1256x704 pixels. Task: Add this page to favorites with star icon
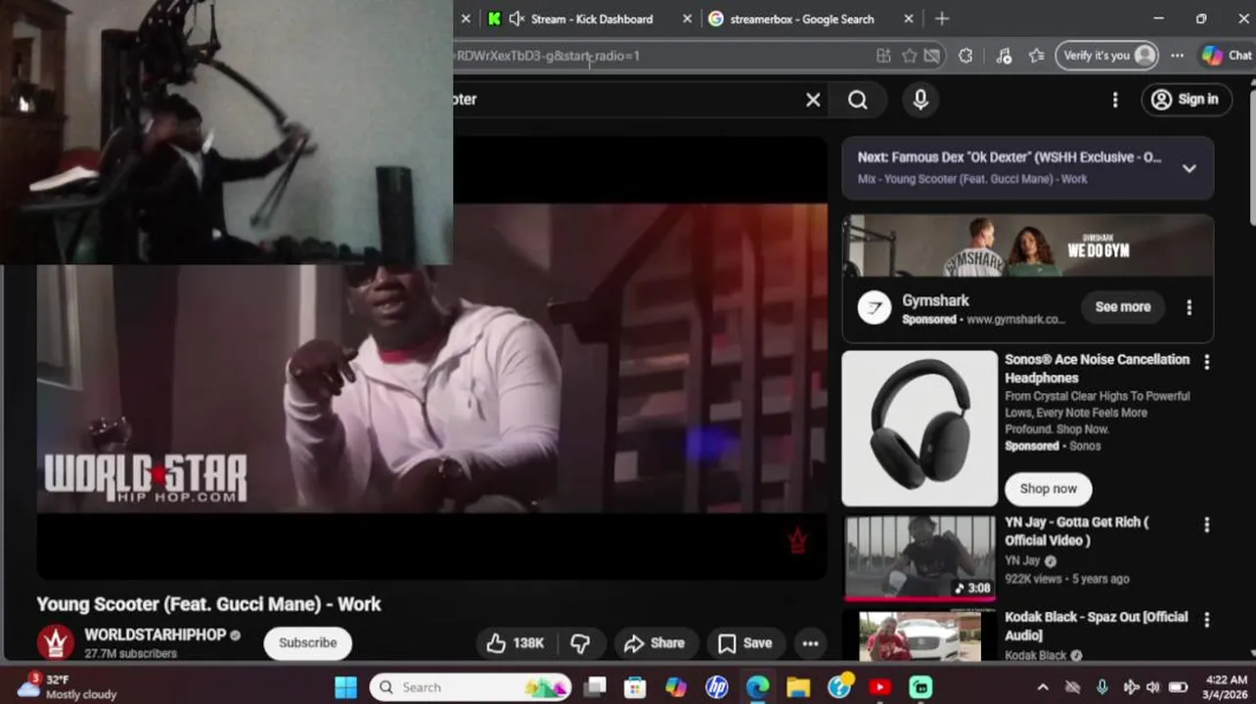pyautogui.click(x=909, y=56)
